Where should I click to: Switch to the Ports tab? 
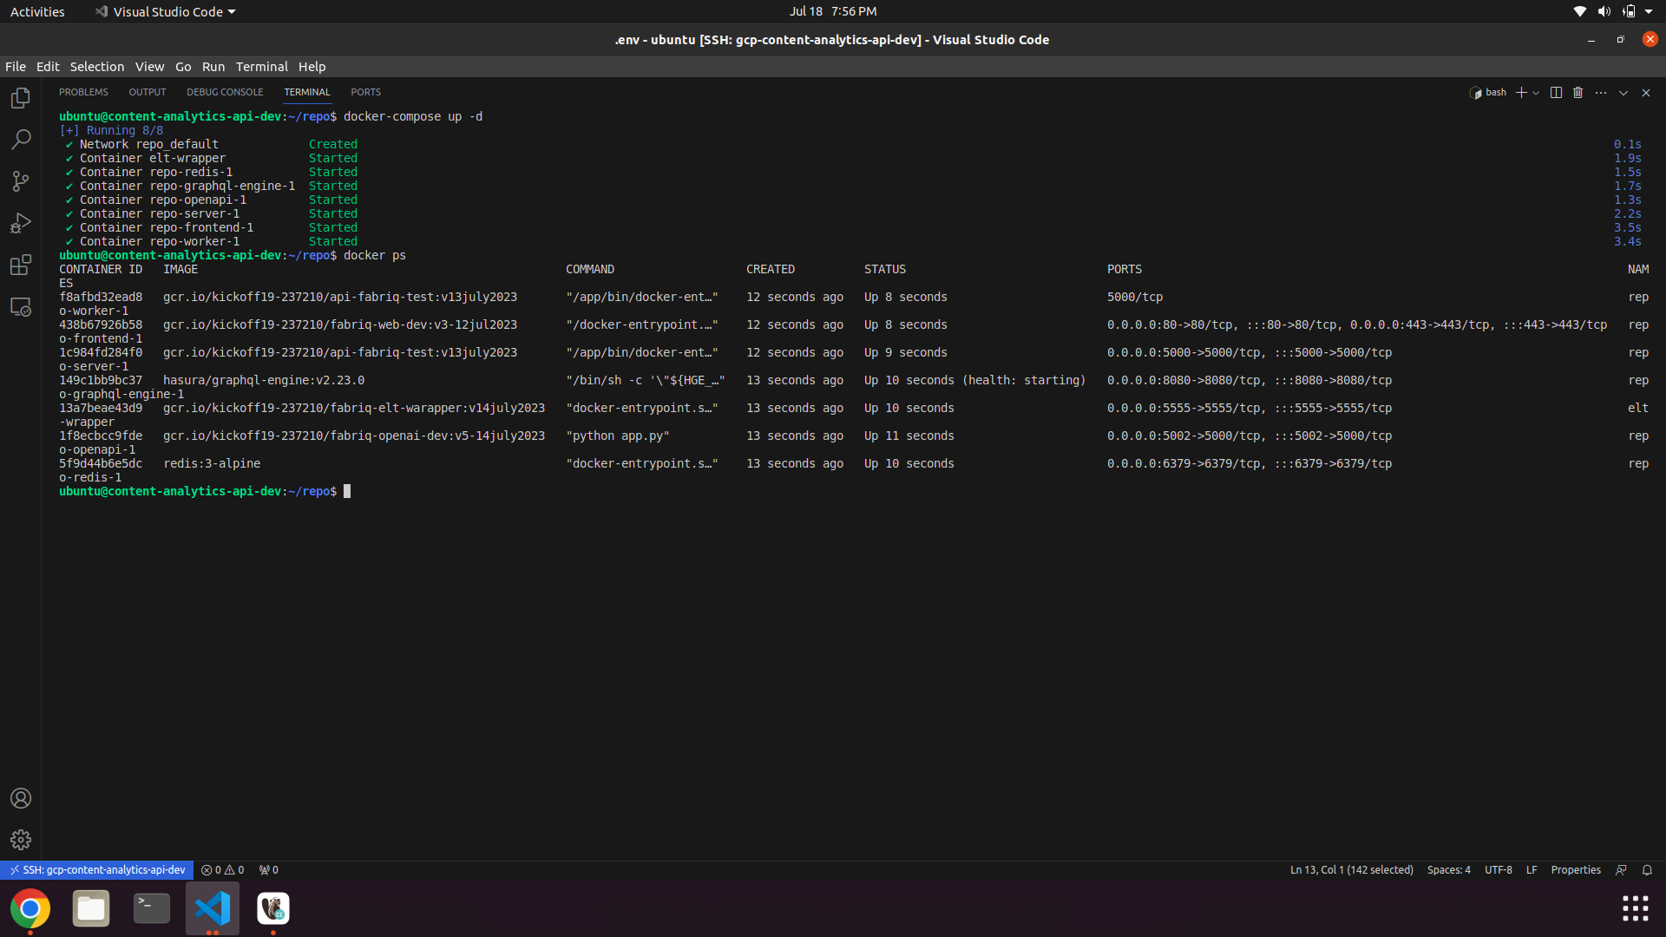365,92
